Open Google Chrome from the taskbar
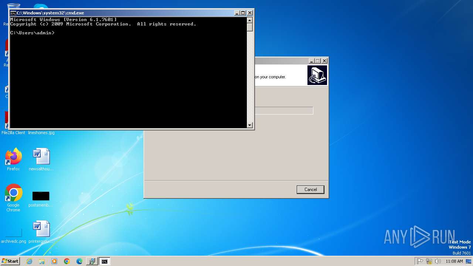The width and height of the screenshot is (473, 266). pos(67,261)
